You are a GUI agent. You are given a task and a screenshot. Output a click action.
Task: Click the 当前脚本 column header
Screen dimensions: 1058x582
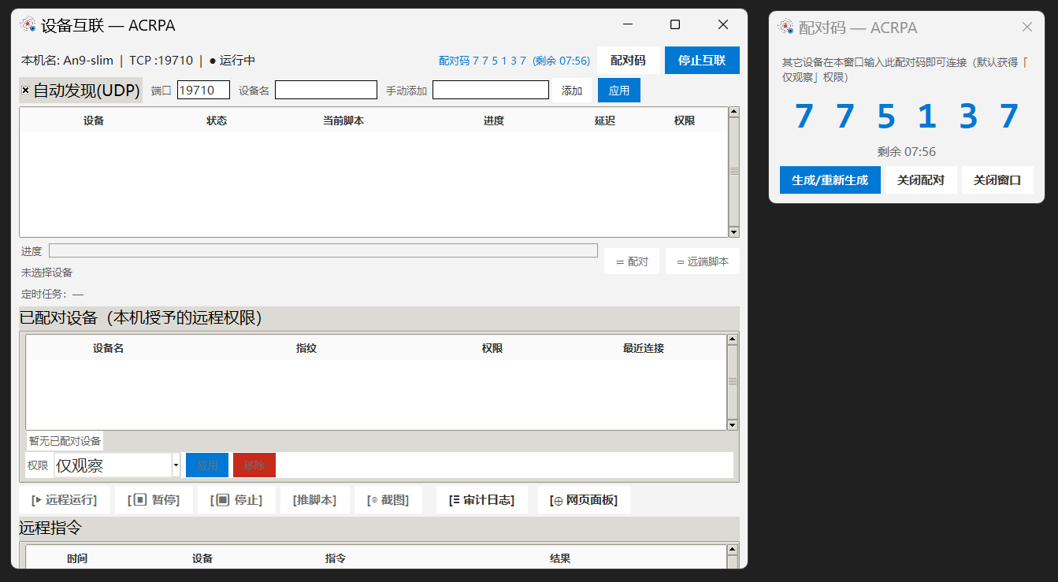[x=343, y=120]
